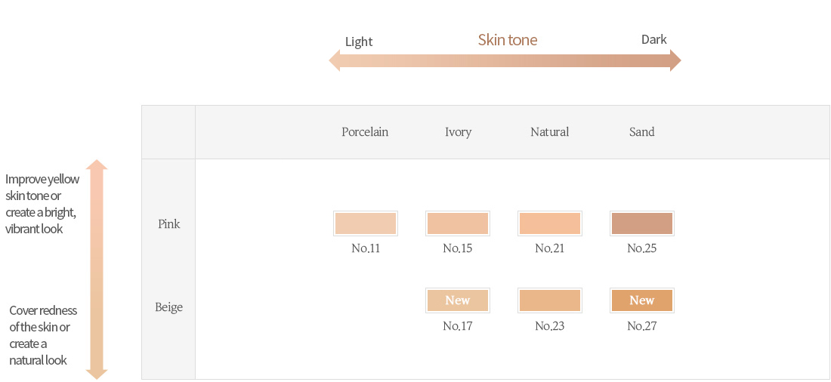Click the Pink row label
Viewport: 831px width, 382px height.
[x=169, y=224]
